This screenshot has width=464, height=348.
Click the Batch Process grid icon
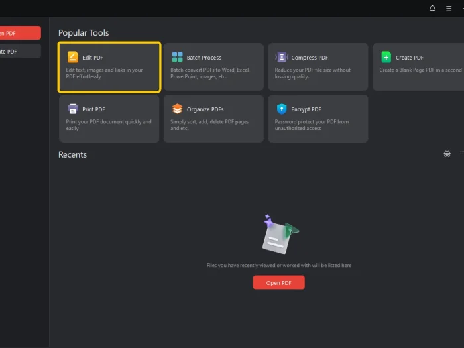[x=177, y=57]
